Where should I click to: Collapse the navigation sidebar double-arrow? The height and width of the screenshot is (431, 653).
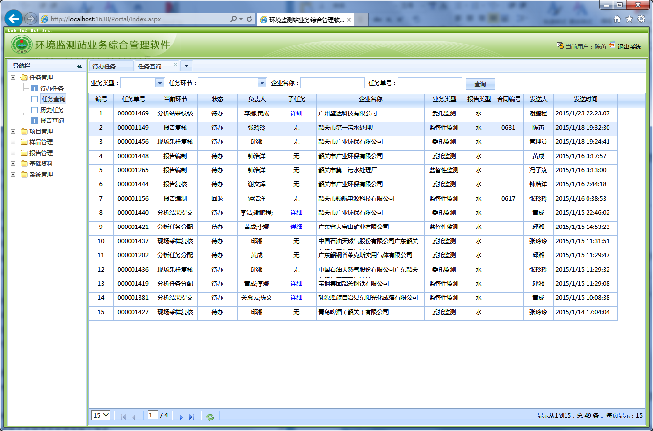coord(79,66)
